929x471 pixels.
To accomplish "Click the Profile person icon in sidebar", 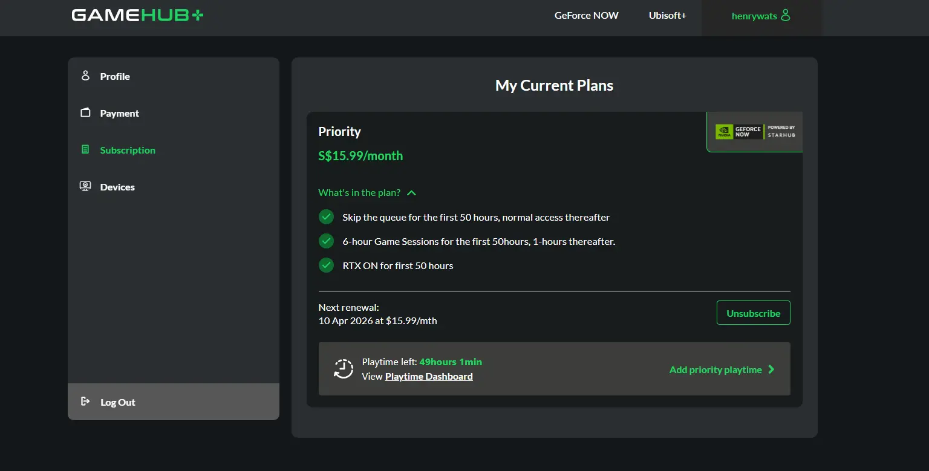I will point(85,76).
